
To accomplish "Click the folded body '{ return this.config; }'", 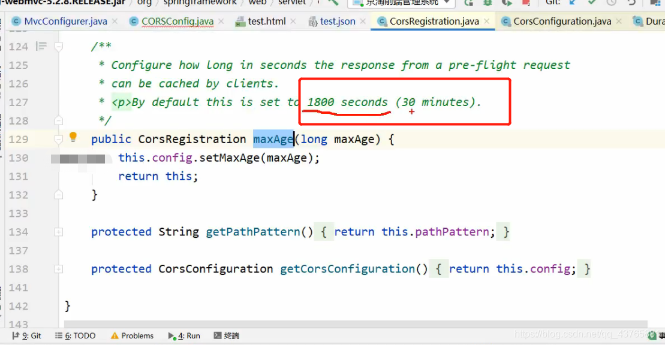I will (510, 269).
